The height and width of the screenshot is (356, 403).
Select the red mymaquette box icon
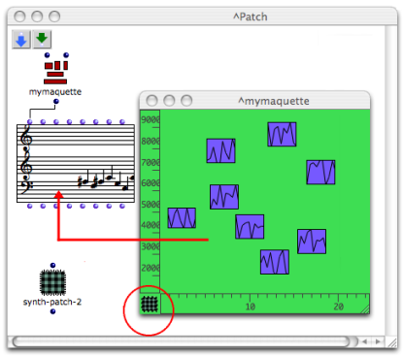pyautogui.click(x=55, y=72)
